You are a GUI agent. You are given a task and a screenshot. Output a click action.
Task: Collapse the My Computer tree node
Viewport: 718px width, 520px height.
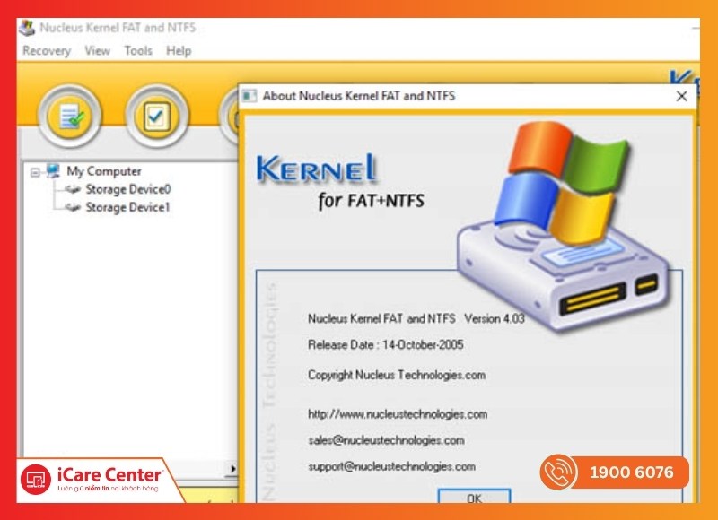coord(33,170)
